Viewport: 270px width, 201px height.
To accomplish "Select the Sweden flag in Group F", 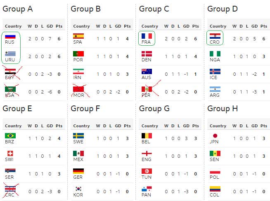I will point(78,136).
